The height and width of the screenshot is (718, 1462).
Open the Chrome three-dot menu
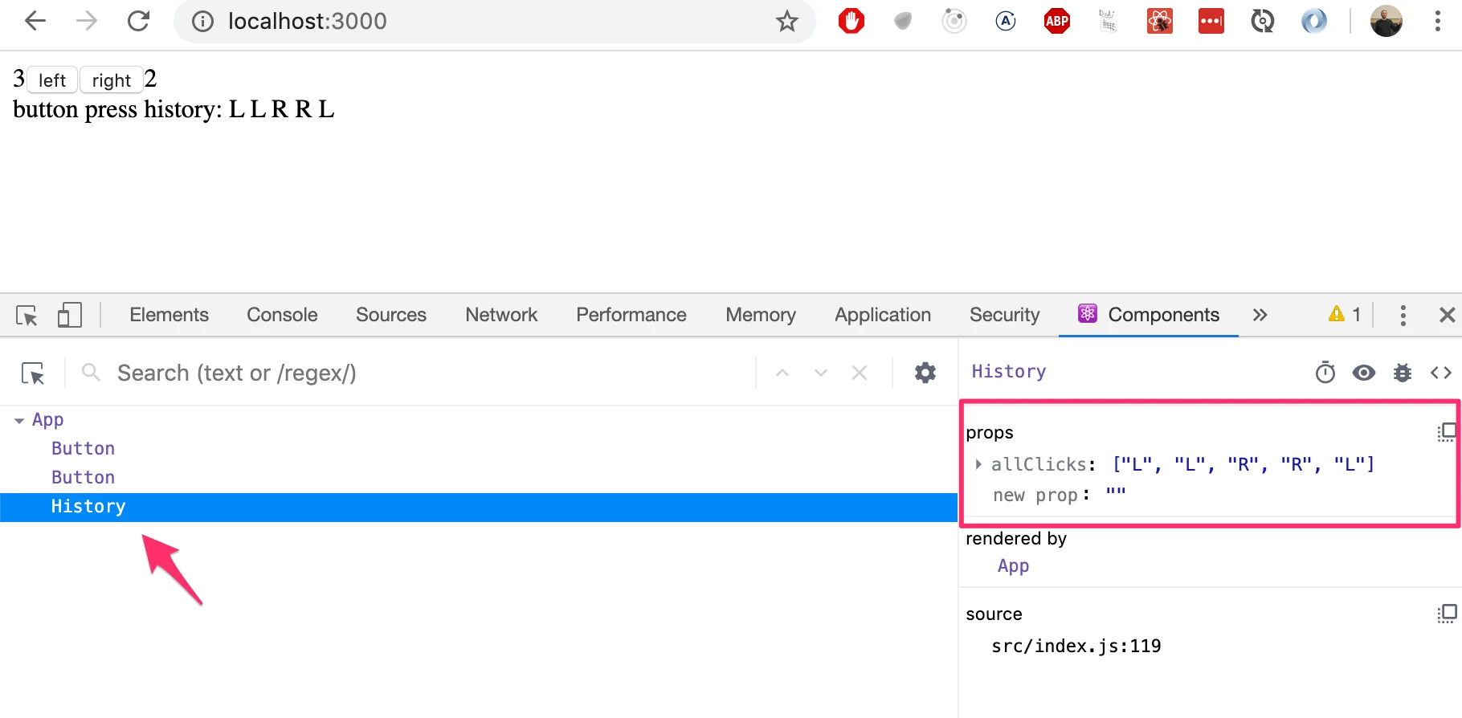(x=1438, y=21)
